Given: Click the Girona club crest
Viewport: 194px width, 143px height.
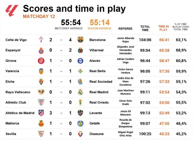Looking at the screenshot, I should click(x=41, y=61).
